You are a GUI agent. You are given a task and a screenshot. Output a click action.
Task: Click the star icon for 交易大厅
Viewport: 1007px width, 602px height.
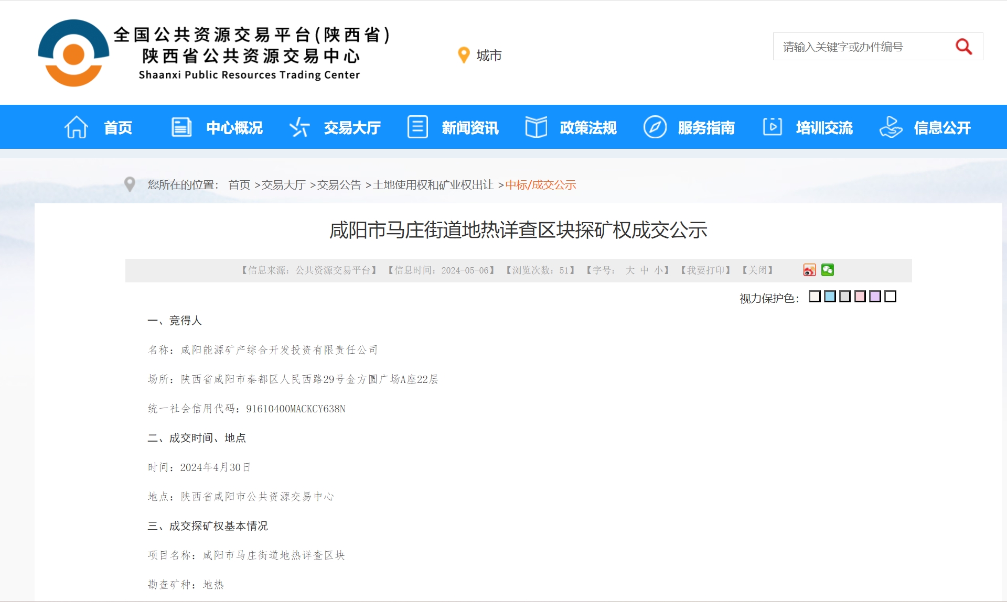[x=299, y=127]
